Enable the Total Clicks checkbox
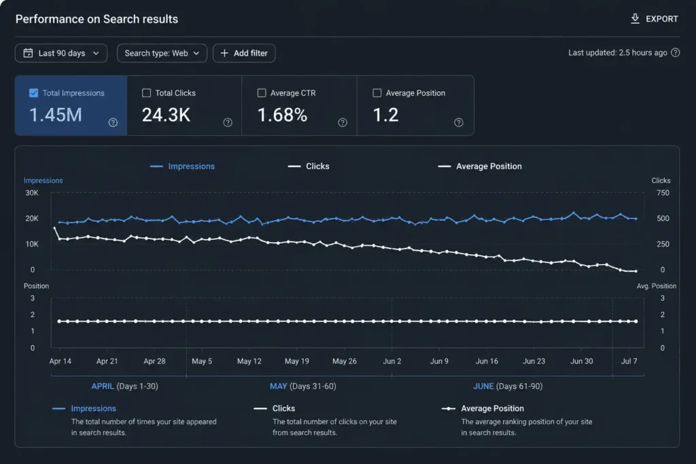The image size is (696, 464). tap(147, 93)
